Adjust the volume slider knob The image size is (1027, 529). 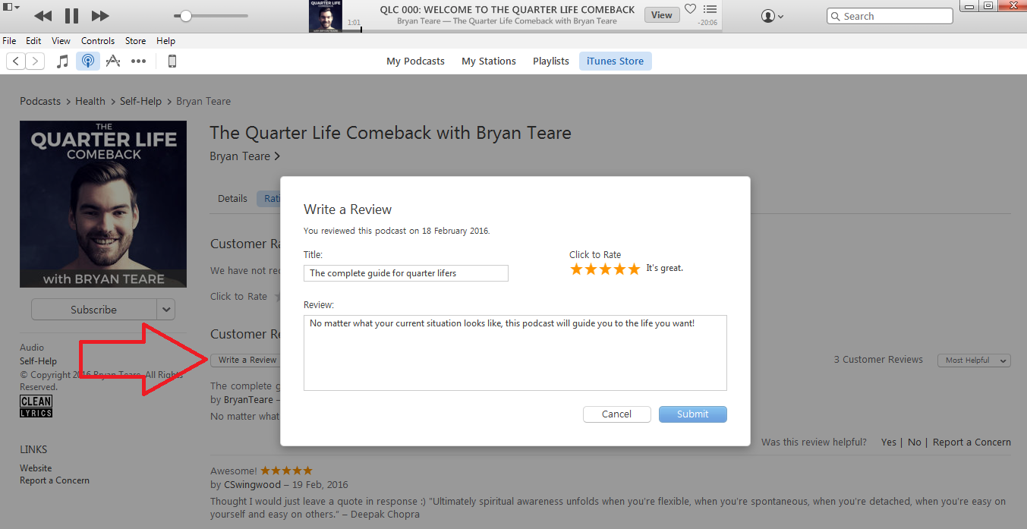185,16
